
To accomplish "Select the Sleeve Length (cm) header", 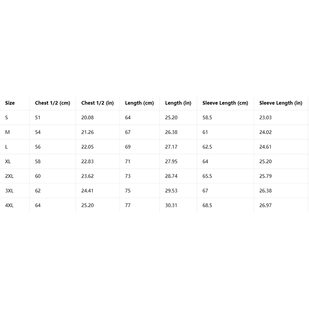I will (225, 103).
